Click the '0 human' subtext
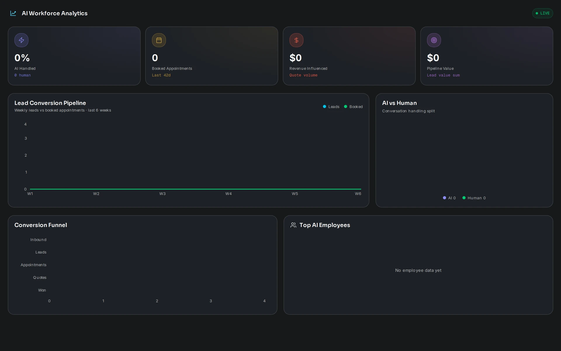 pos(22,75)
